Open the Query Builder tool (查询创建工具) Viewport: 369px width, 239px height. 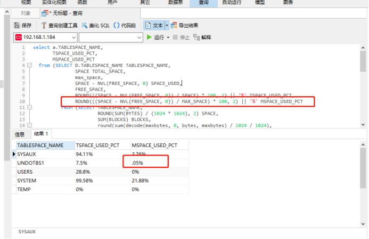point(59,25)
